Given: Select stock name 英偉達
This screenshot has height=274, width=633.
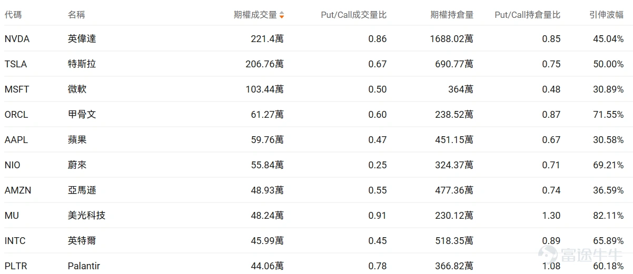Looking at the screenshot, I should [x=82, y=39].
